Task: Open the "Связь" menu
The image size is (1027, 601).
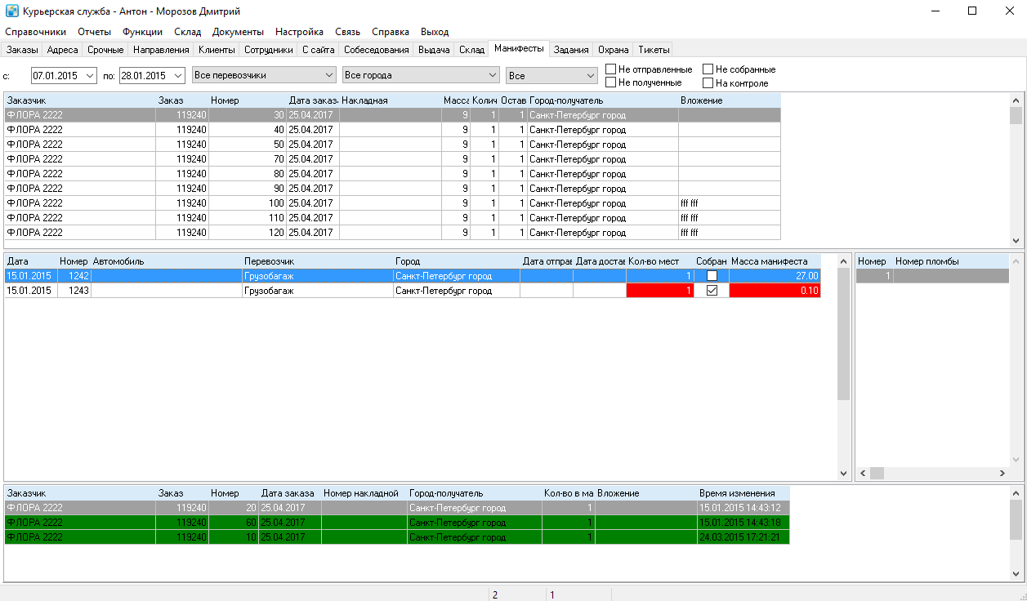Action: (x=347, y=32)
